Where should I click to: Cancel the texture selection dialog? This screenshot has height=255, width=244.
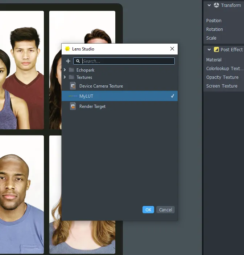coord(165,210)
